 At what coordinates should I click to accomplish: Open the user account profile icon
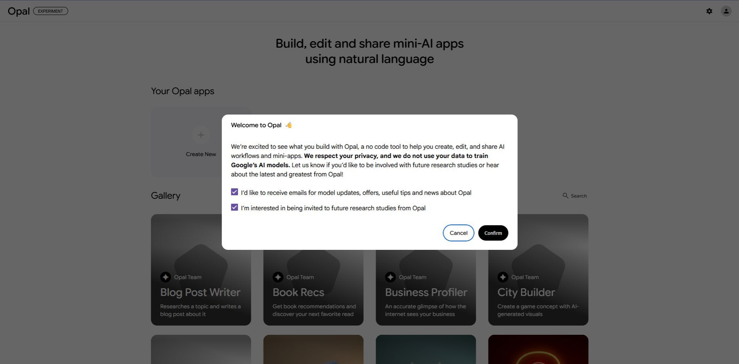click(x=726, y=11)
